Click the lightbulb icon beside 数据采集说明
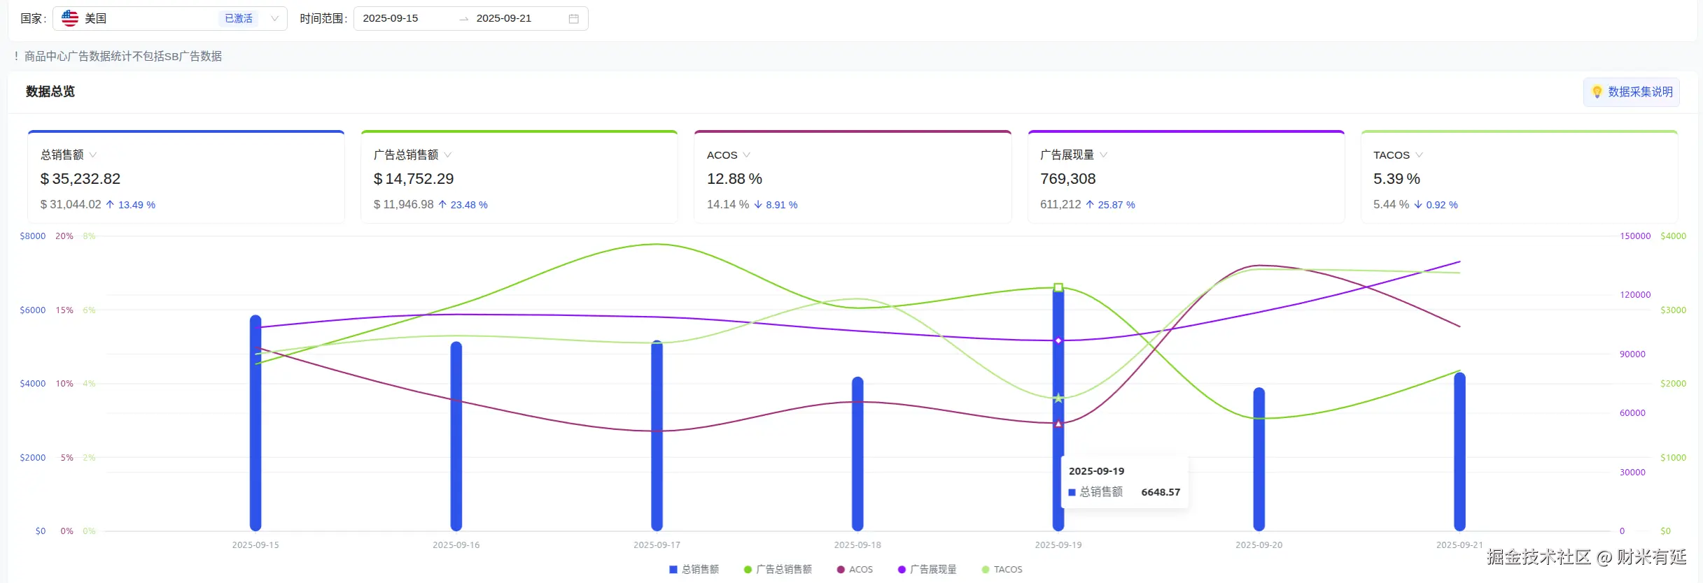The width and height of the screenshot is (1703, 583). [x=1597, y=92]
